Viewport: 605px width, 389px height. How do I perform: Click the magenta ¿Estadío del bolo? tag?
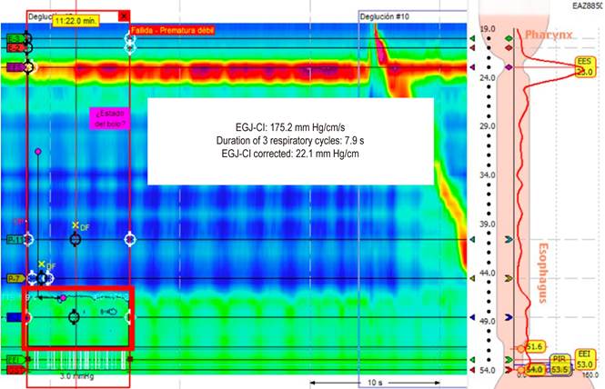(106, 117)
